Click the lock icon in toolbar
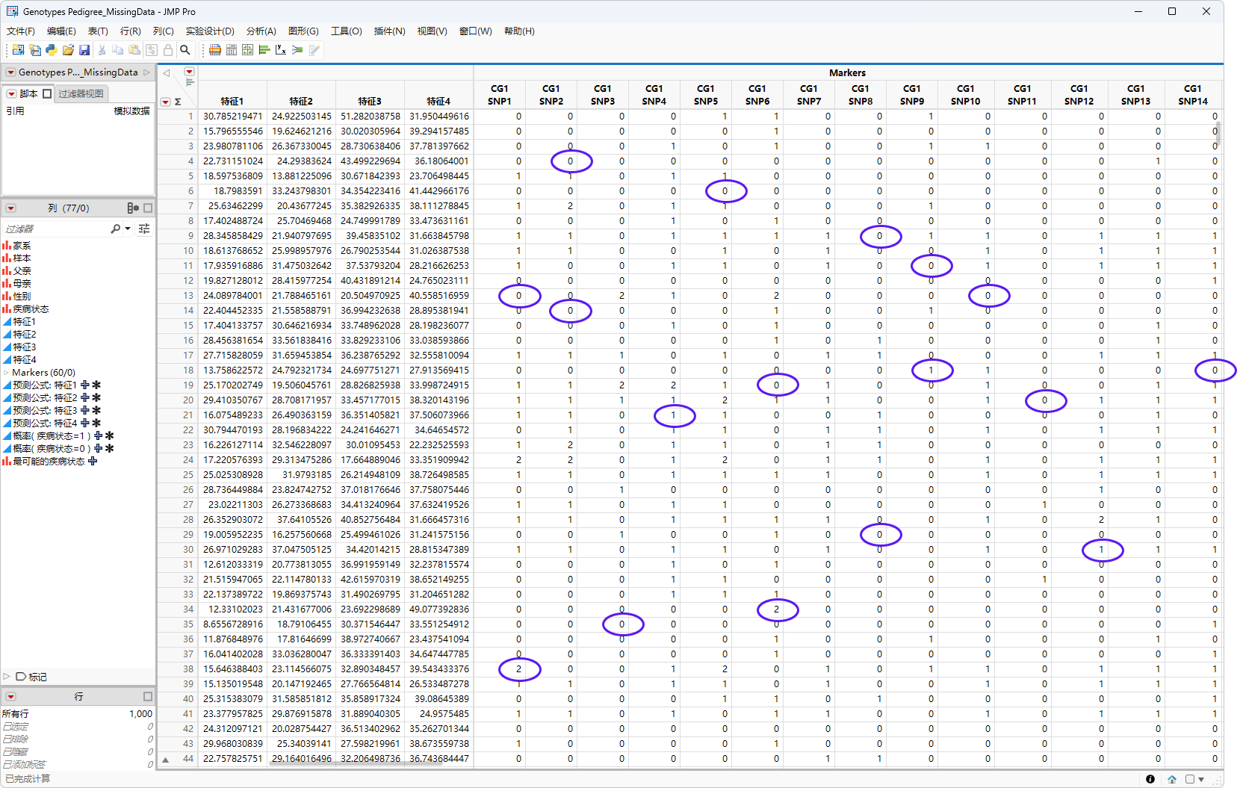This screenshot has height=788, width=1240. 168,50
